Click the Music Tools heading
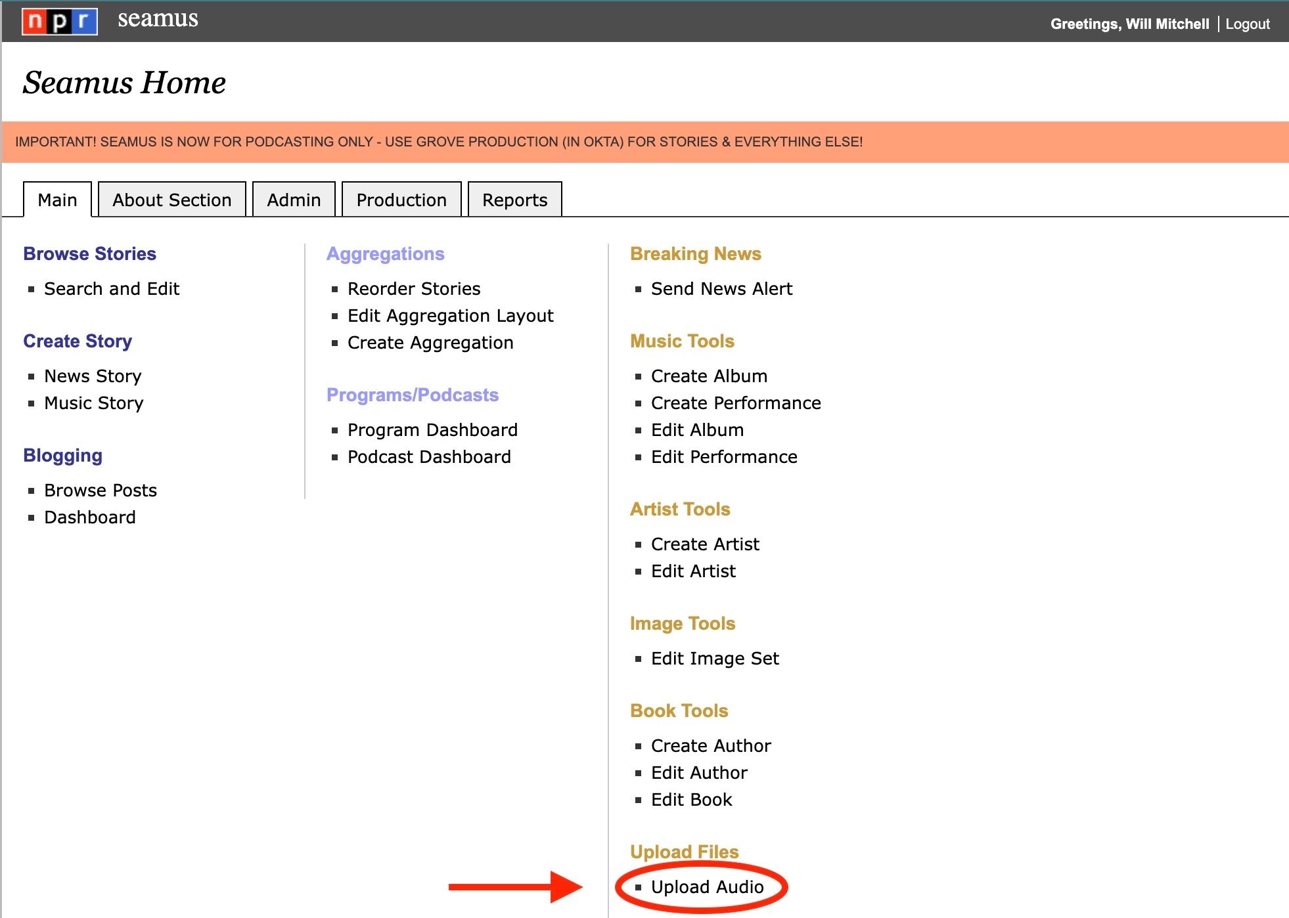 pyautogui.click(x=682, y=341)
